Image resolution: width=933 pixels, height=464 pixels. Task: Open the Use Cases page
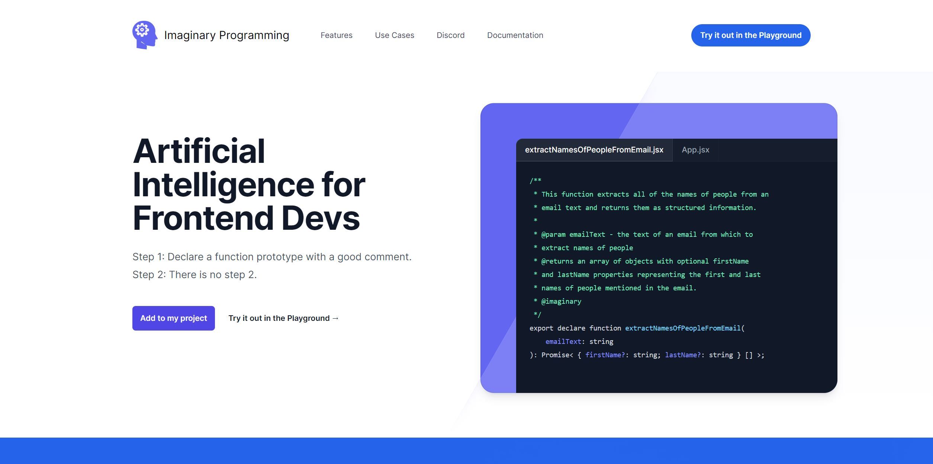[394, 35]
